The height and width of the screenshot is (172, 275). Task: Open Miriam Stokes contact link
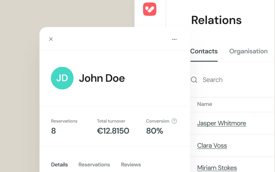pos(217,167)
